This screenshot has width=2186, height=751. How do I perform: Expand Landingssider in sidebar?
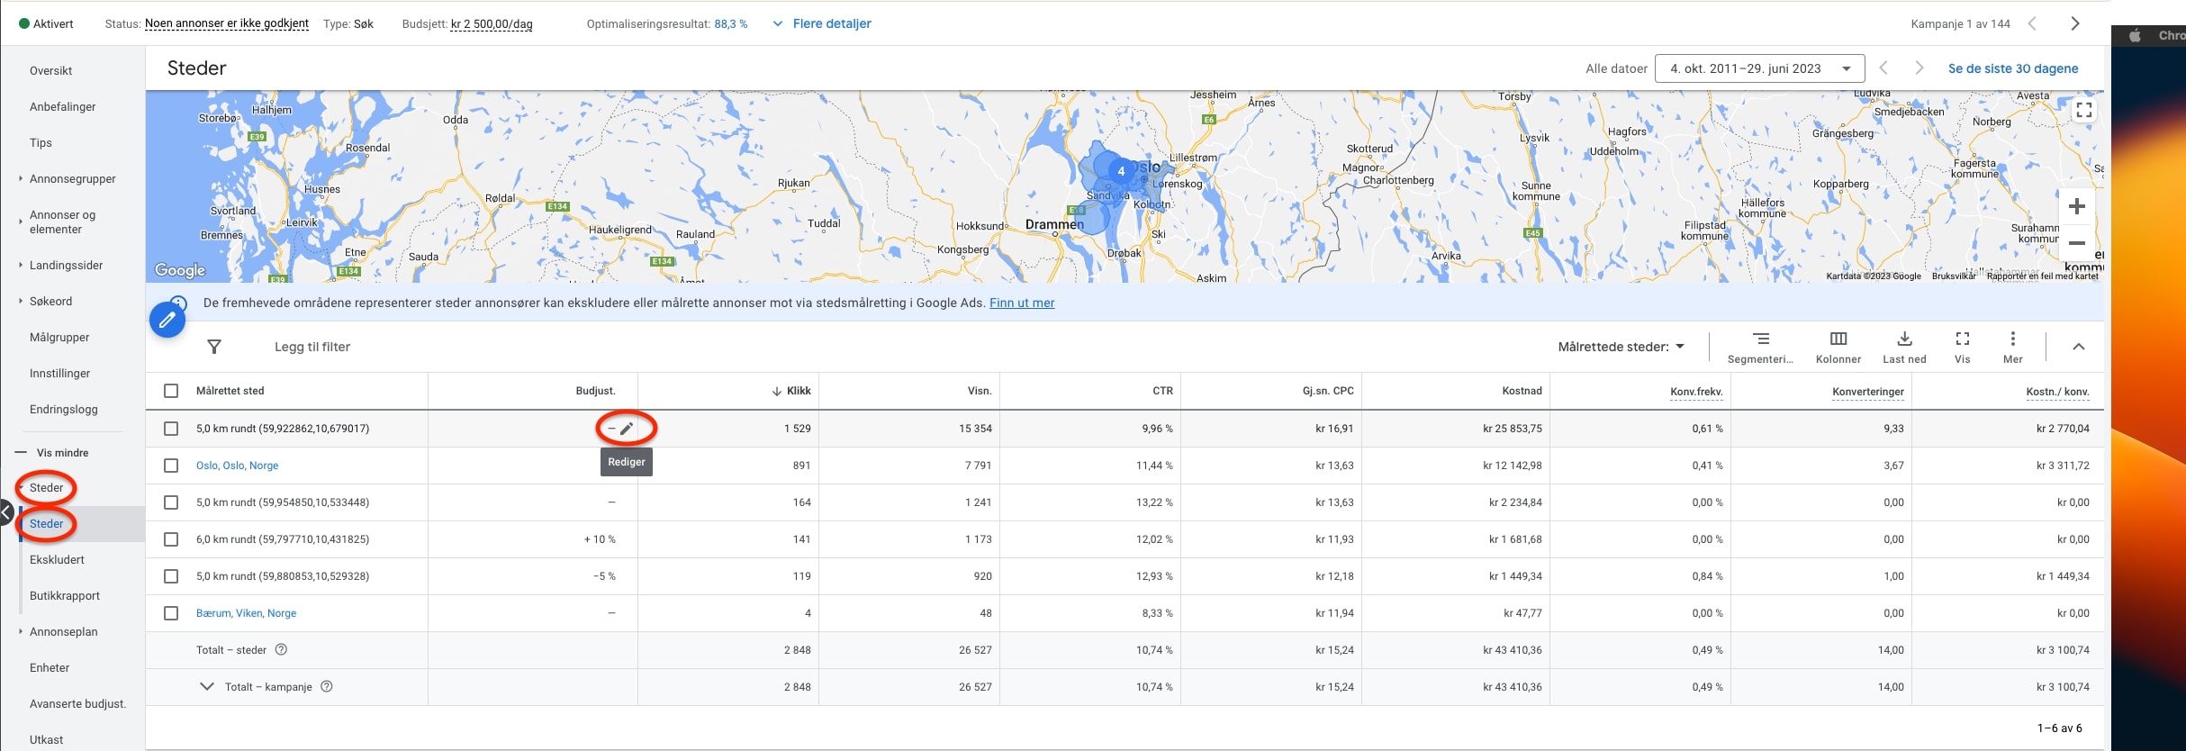click(21, 265)
